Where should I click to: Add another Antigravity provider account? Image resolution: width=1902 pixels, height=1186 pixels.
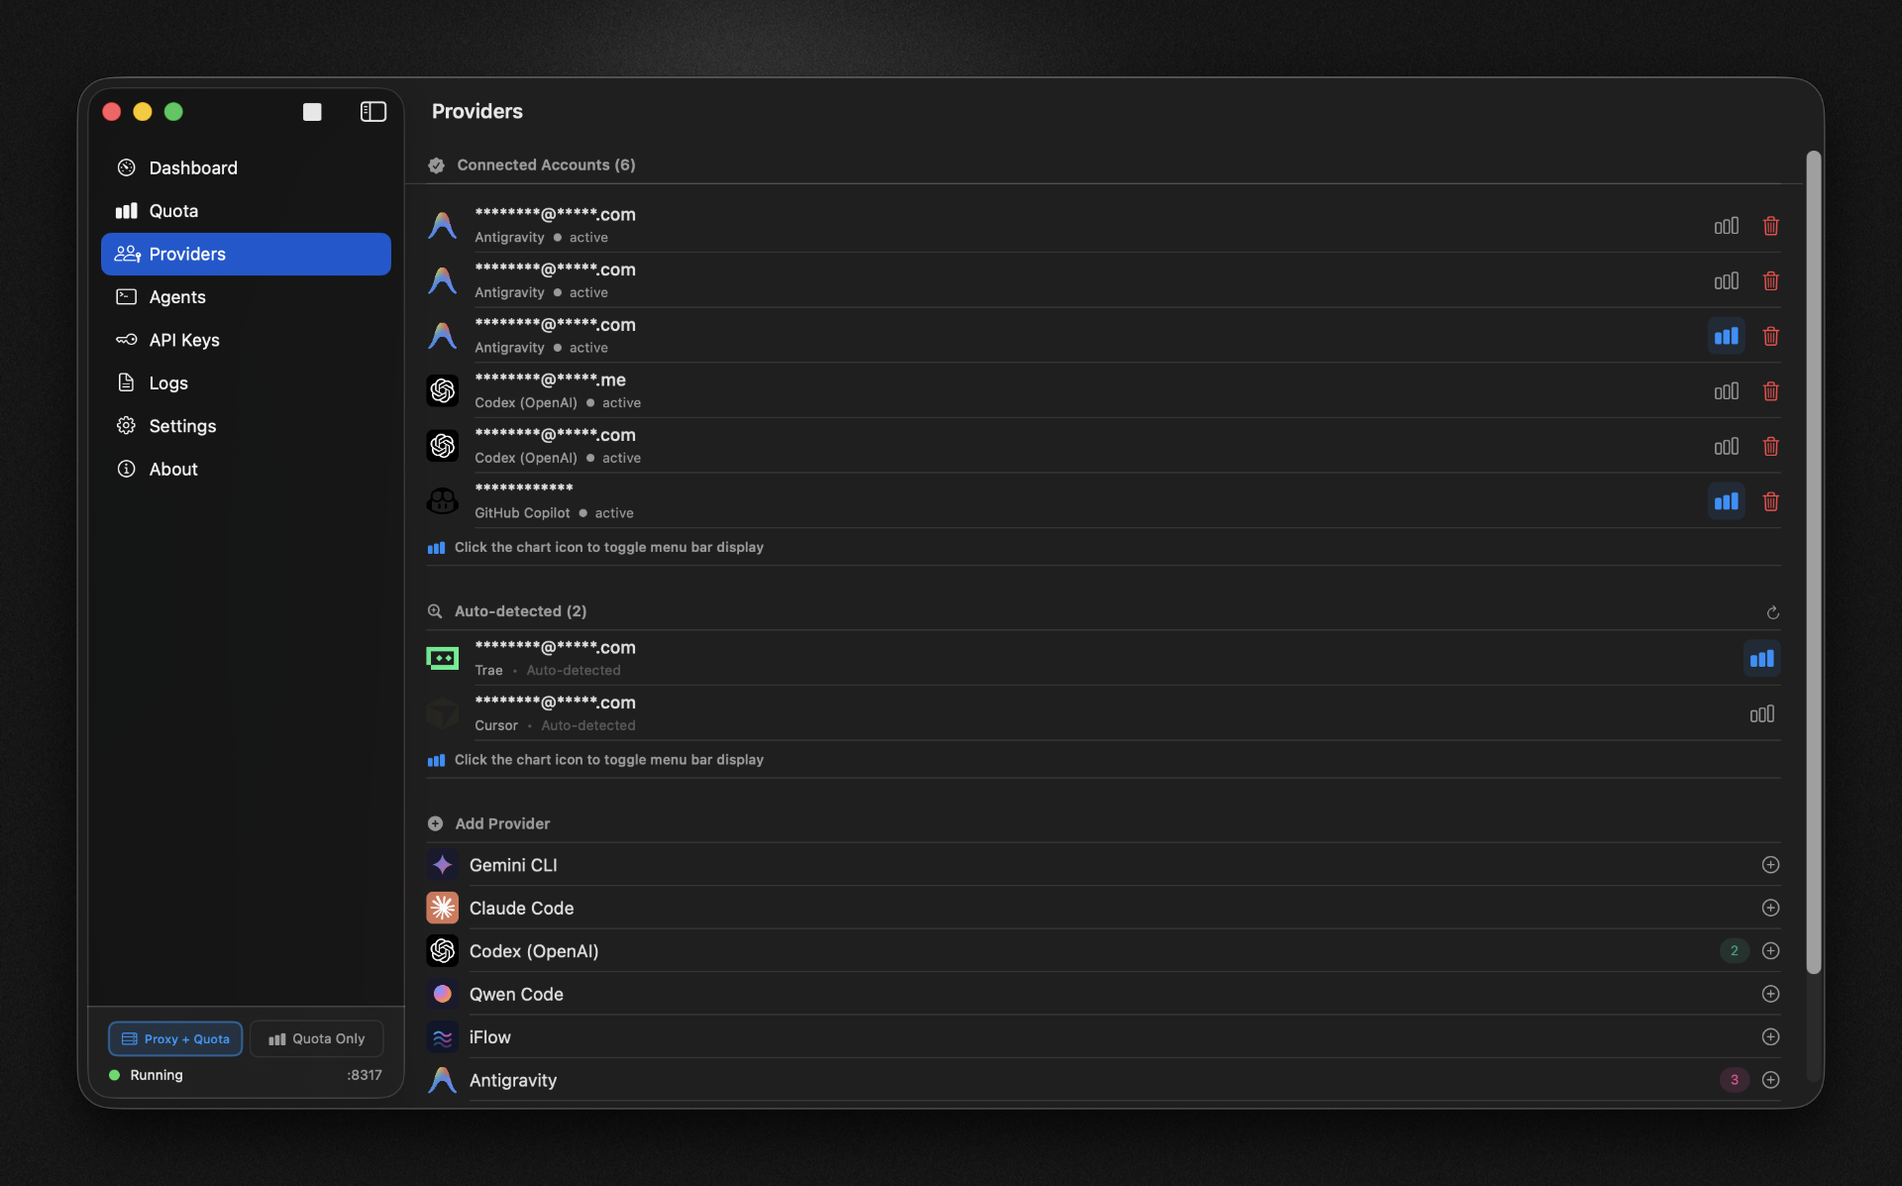click(x=1770, y=1080)
